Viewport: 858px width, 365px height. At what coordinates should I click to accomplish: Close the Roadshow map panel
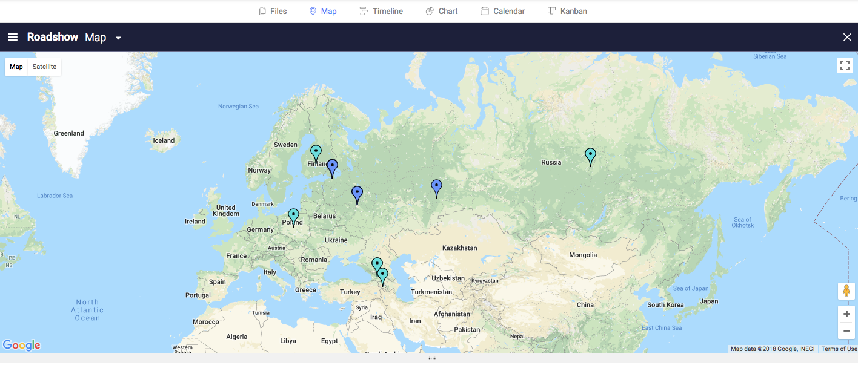[x=847, y=38]
